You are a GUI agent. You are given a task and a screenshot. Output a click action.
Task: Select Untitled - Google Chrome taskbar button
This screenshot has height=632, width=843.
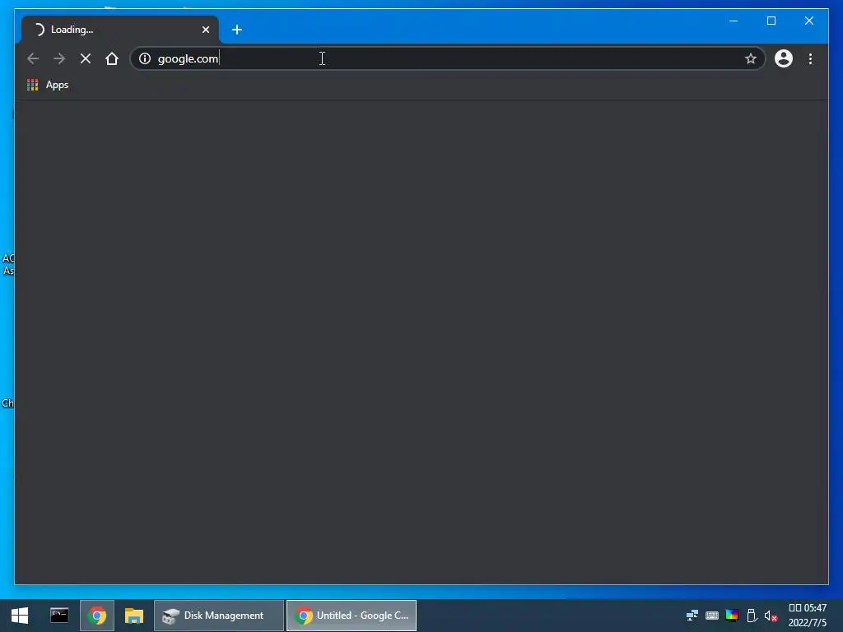[352, 616]
